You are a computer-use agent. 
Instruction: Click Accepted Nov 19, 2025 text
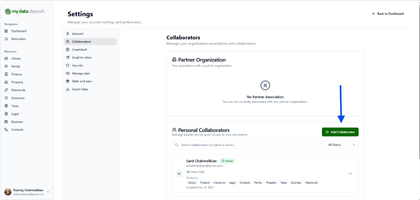point(200,187)
